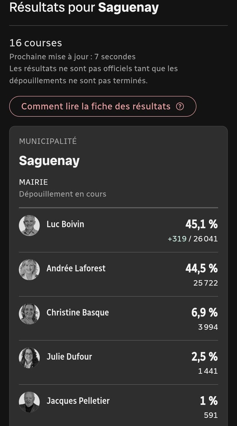Click the question mark help icon
Image resolution: width=237 pixels, height=426 pixels.
click(x=180, y=106)
